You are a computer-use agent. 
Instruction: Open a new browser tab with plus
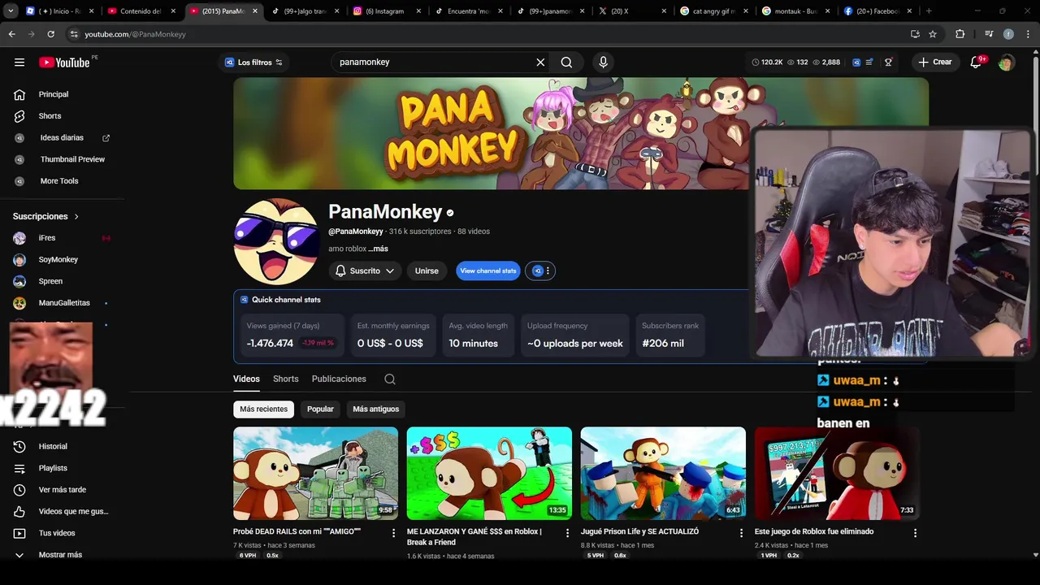[929, 11]
